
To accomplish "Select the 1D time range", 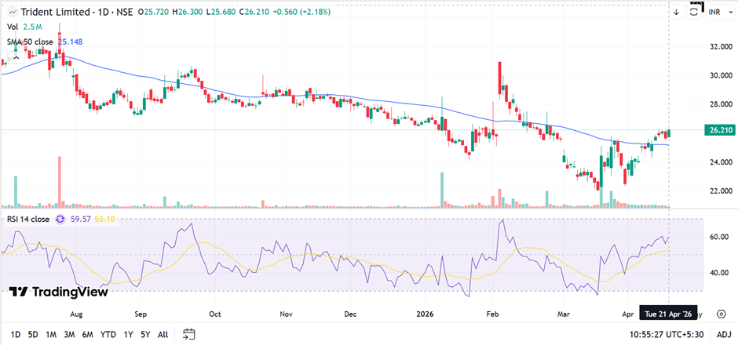I will 16,334.
